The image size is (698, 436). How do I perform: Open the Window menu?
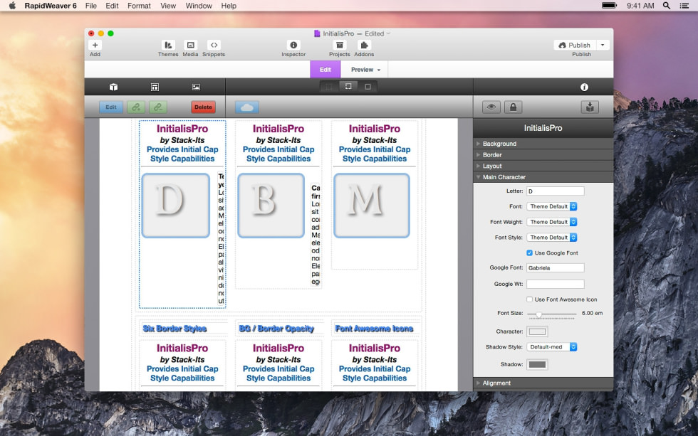[199, 6]
